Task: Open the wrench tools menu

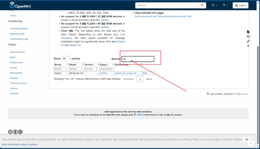Action: pos(214,5)
